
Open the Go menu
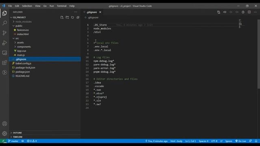coord(45,6)
